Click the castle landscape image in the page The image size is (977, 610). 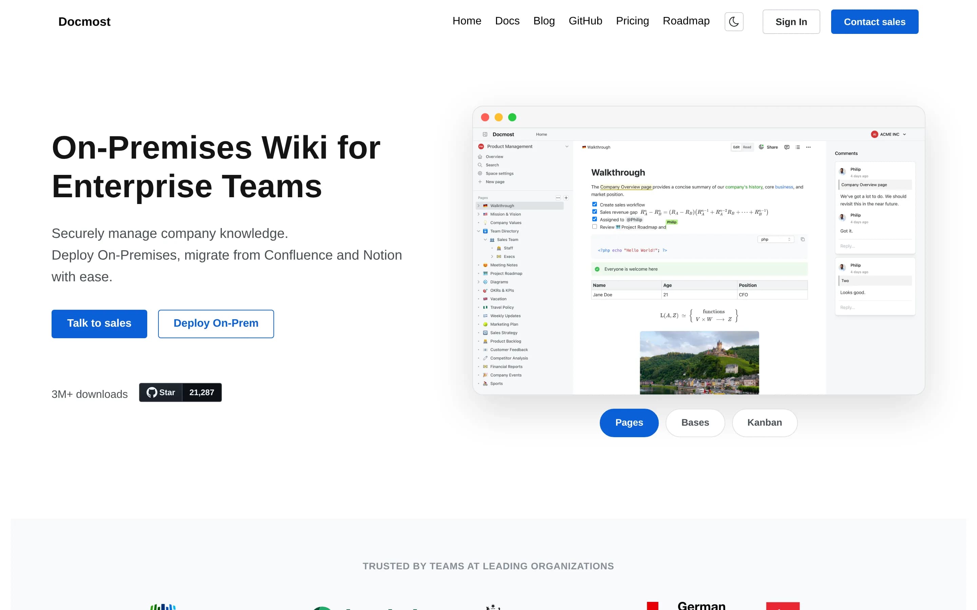coord(699,363)
